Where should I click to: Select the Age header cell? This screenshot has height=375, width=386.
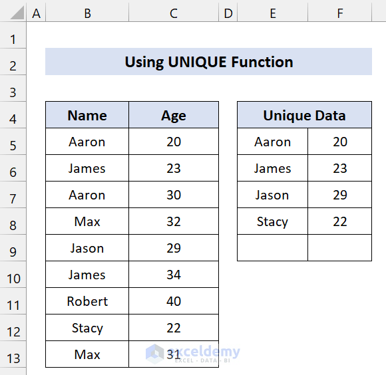tap(174, 115)
